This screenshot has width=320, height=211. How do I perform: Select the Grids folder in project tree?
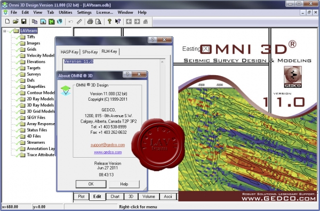click(x=31, y=50)
